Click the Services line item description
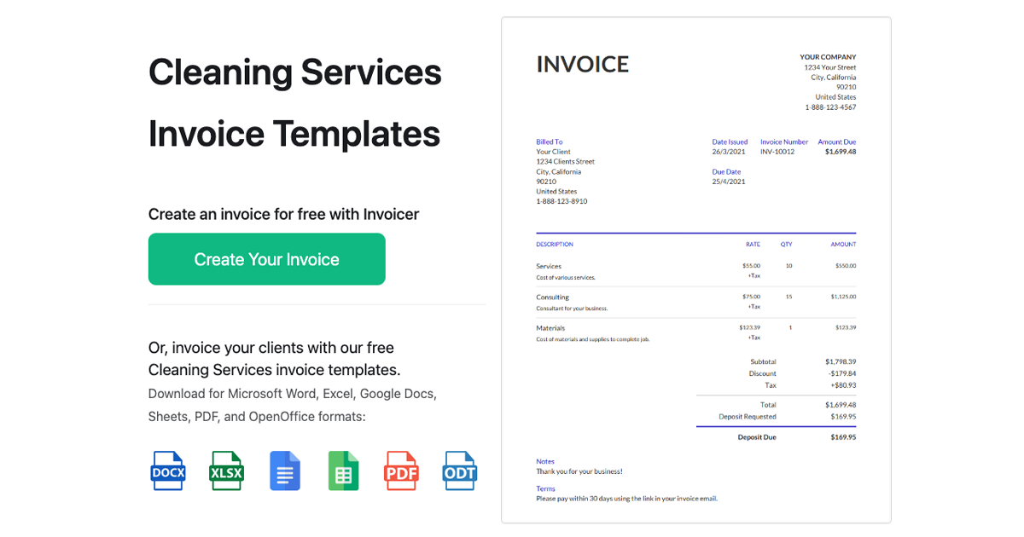Viewport: 1024px width, 537px height. tap(550, 265)
